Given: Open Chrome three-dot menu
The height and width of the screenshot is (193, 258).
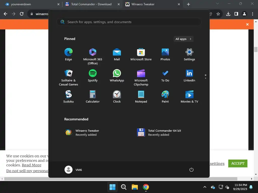Looking at the screenshot, I should click(x=252, y=14).
